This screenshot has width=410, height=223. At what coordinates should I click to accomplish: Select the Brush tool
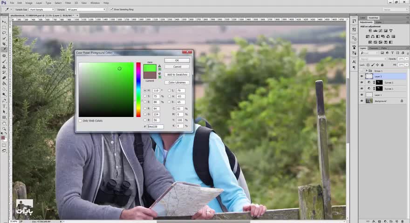4,61
